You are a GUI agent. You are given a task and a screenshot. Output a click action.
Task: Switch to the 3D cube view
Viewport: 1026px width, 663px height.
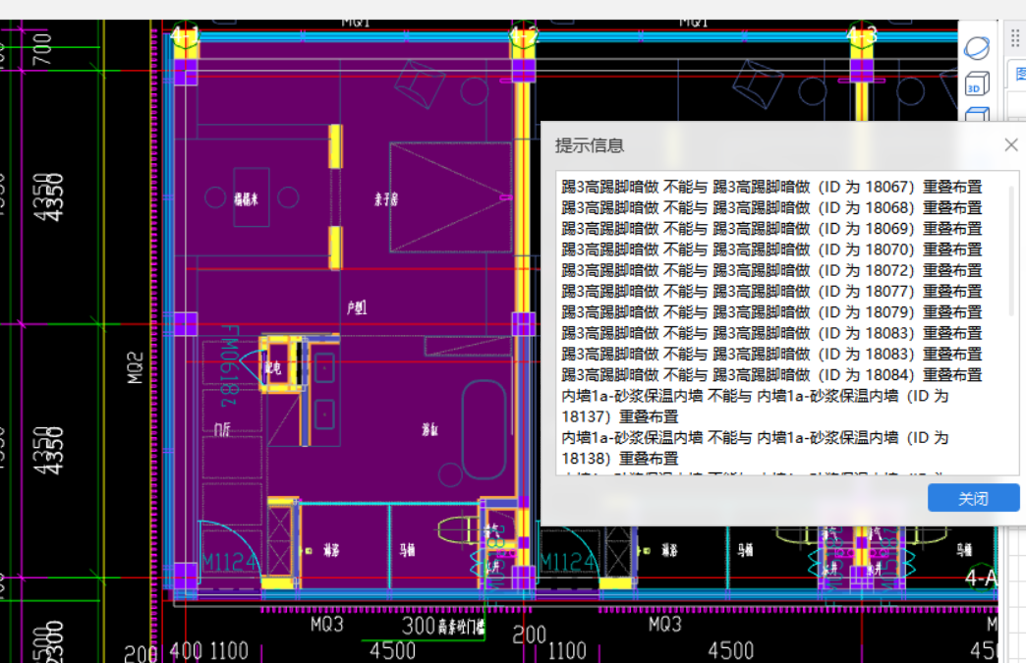point(977,84)
